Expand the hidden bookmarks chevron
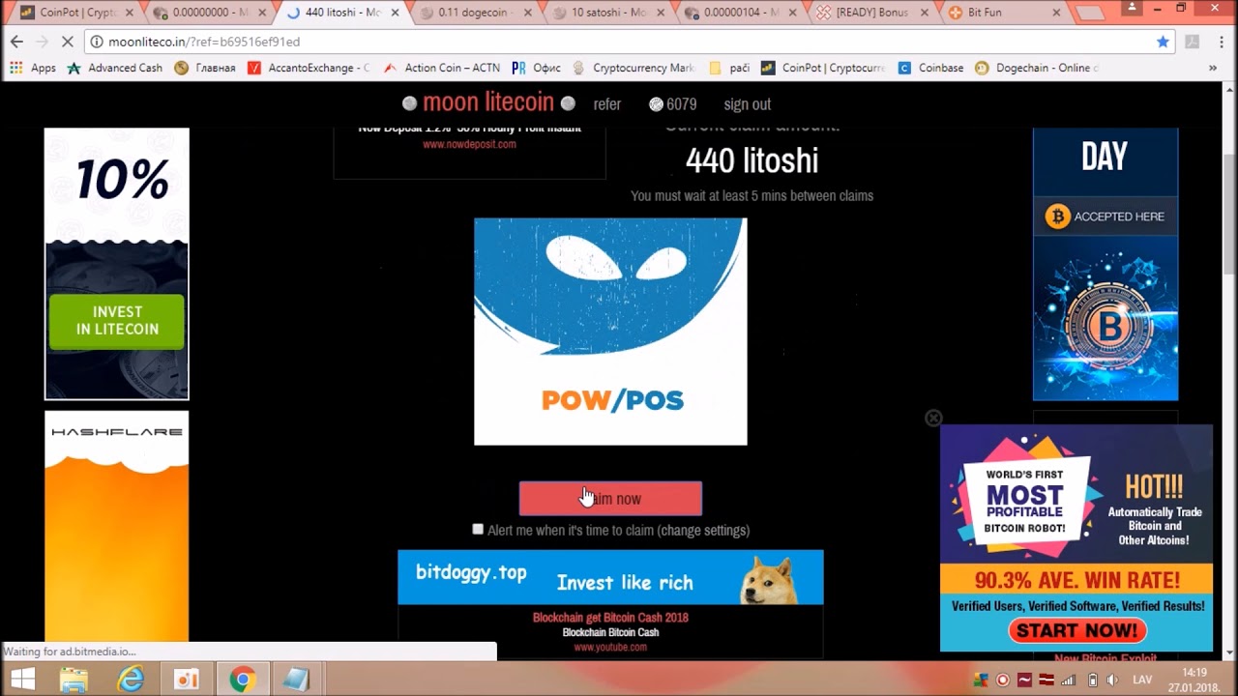The width and height of the screenshot is (1238, 696). point(1213,68)
